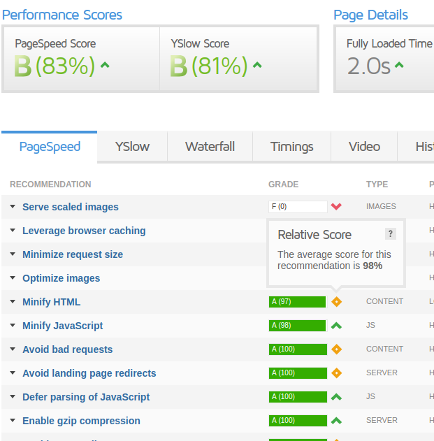Click the green trend arrow next to YSlow Score

pos(257,65)
